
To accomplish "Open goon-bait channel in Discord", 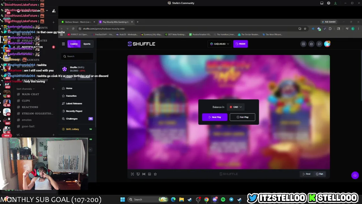I will (28, 126).
